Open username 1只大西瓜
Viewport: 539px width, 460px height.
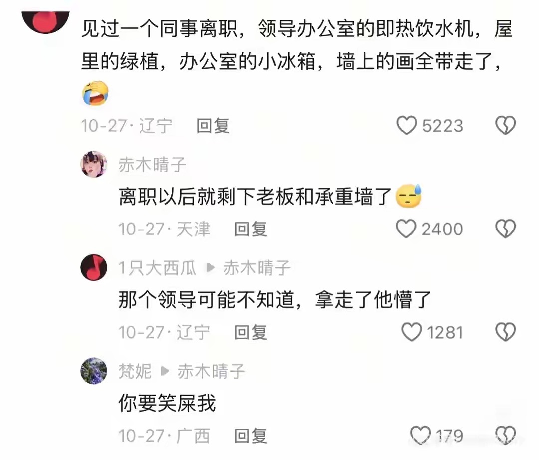[x=157, y=268]
